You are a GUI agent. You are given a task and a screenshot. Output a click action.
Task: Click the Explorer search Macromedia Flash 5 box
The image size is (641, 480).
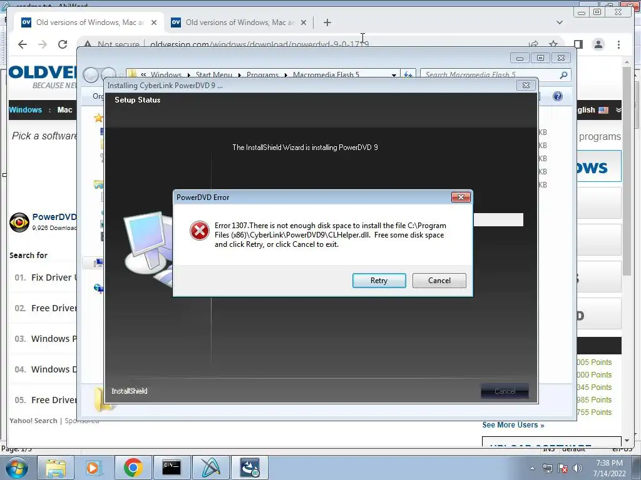pos(489,75)
